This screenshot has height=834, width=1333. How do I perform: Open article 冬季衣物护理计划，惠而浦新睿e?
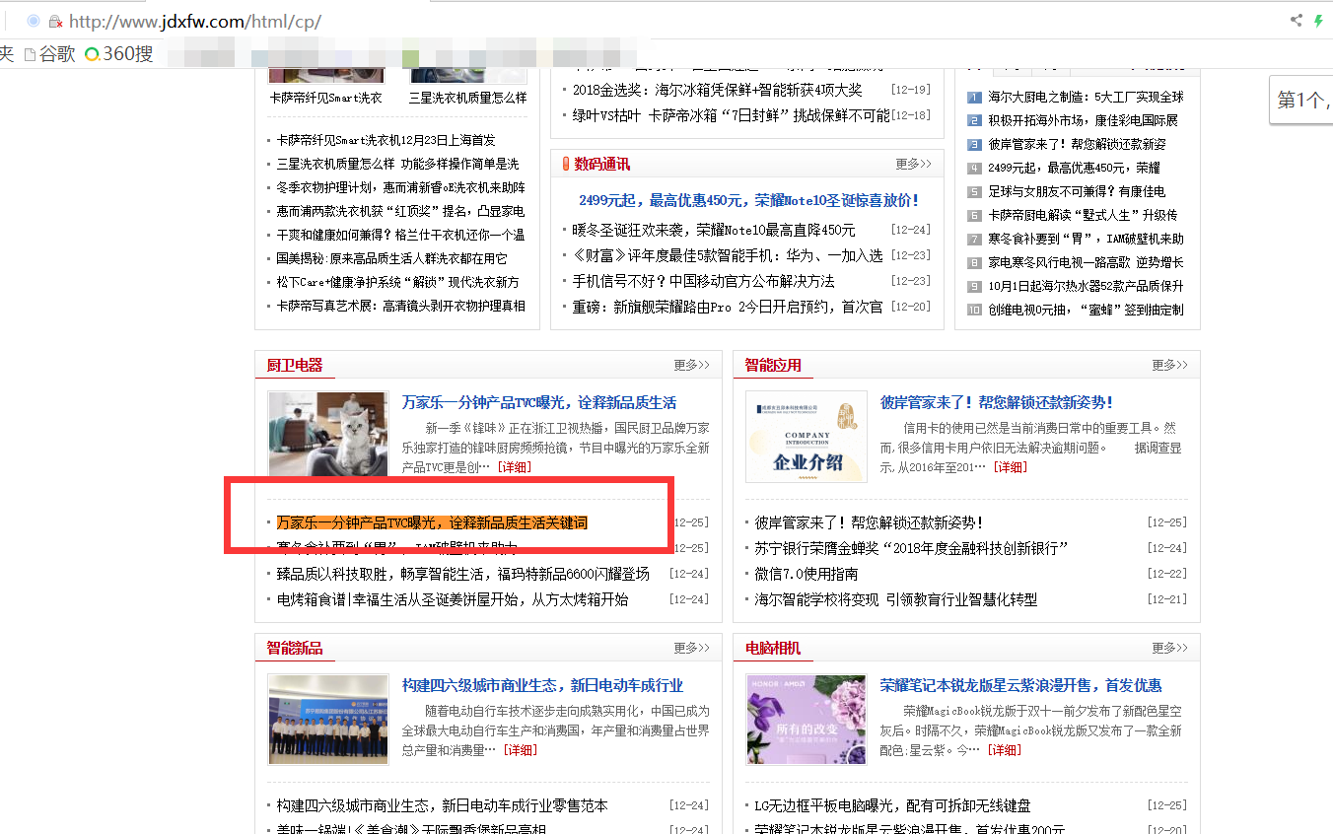pyautogui.click(x=400, y=187)
